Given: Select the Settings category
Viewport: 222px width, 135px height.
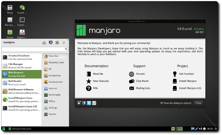Looking at the screenshot, I should (56, 108).
